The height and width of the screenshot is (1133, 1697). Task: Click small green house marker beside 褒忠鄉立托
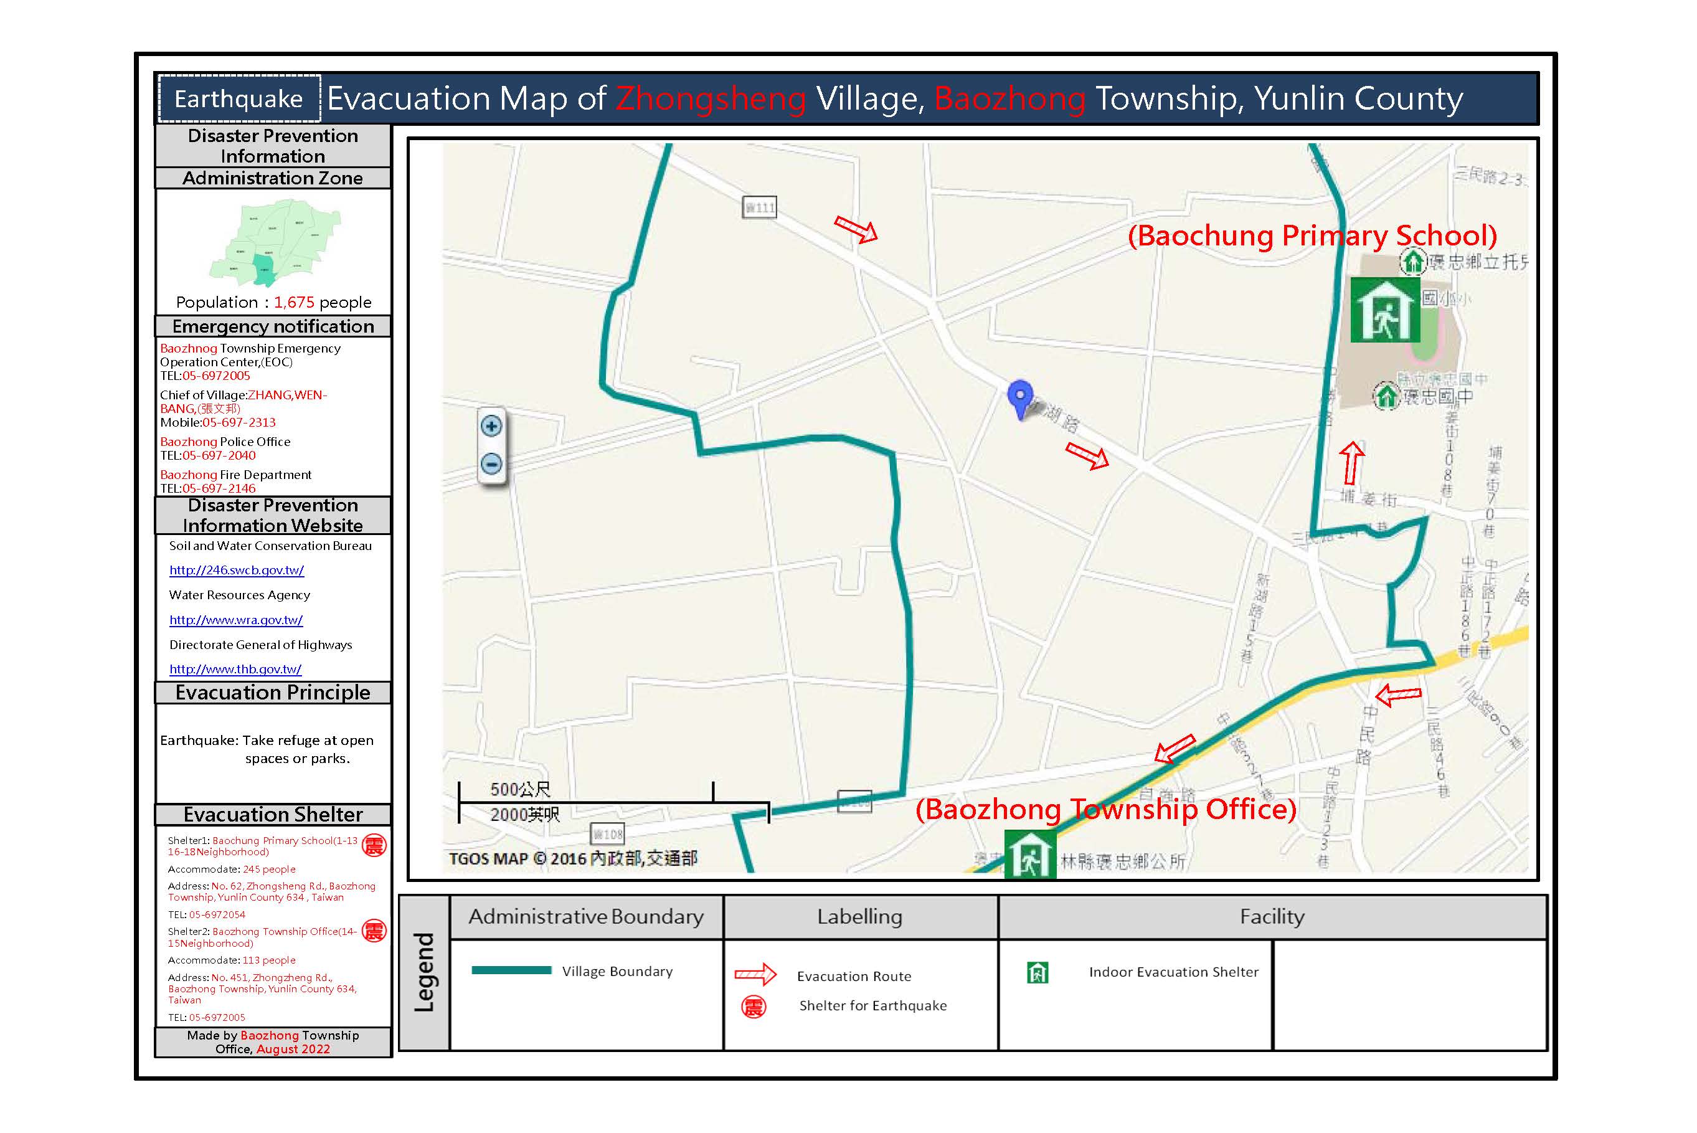pos(1412,261)
